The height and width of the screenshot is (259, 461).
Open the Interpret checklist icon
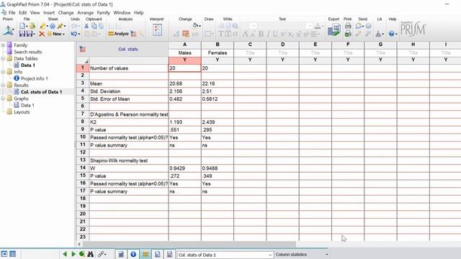[x=157, y=30]
